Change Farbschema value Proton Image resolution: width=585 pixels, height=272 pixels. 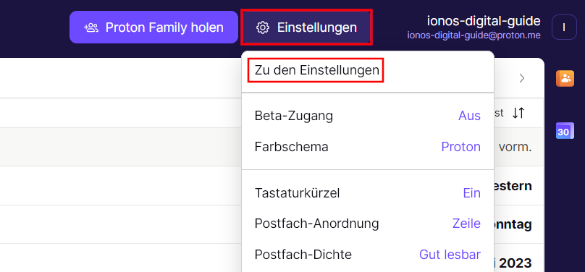pos(460,147)
